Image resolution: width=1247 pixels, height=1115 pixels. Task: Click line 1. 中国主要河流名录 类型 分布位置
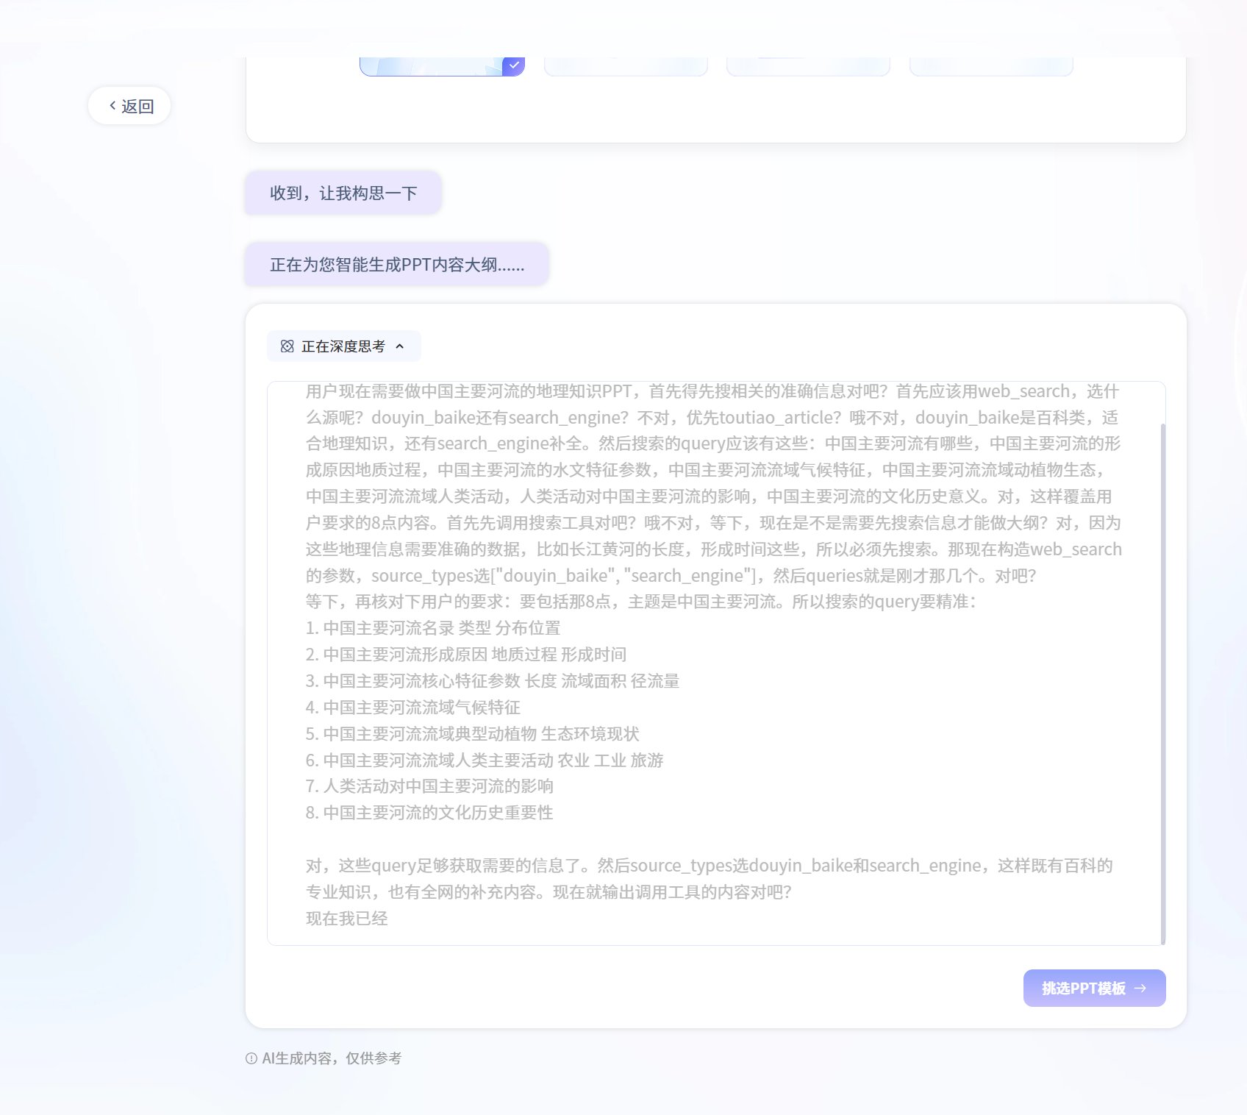(433, 628)
